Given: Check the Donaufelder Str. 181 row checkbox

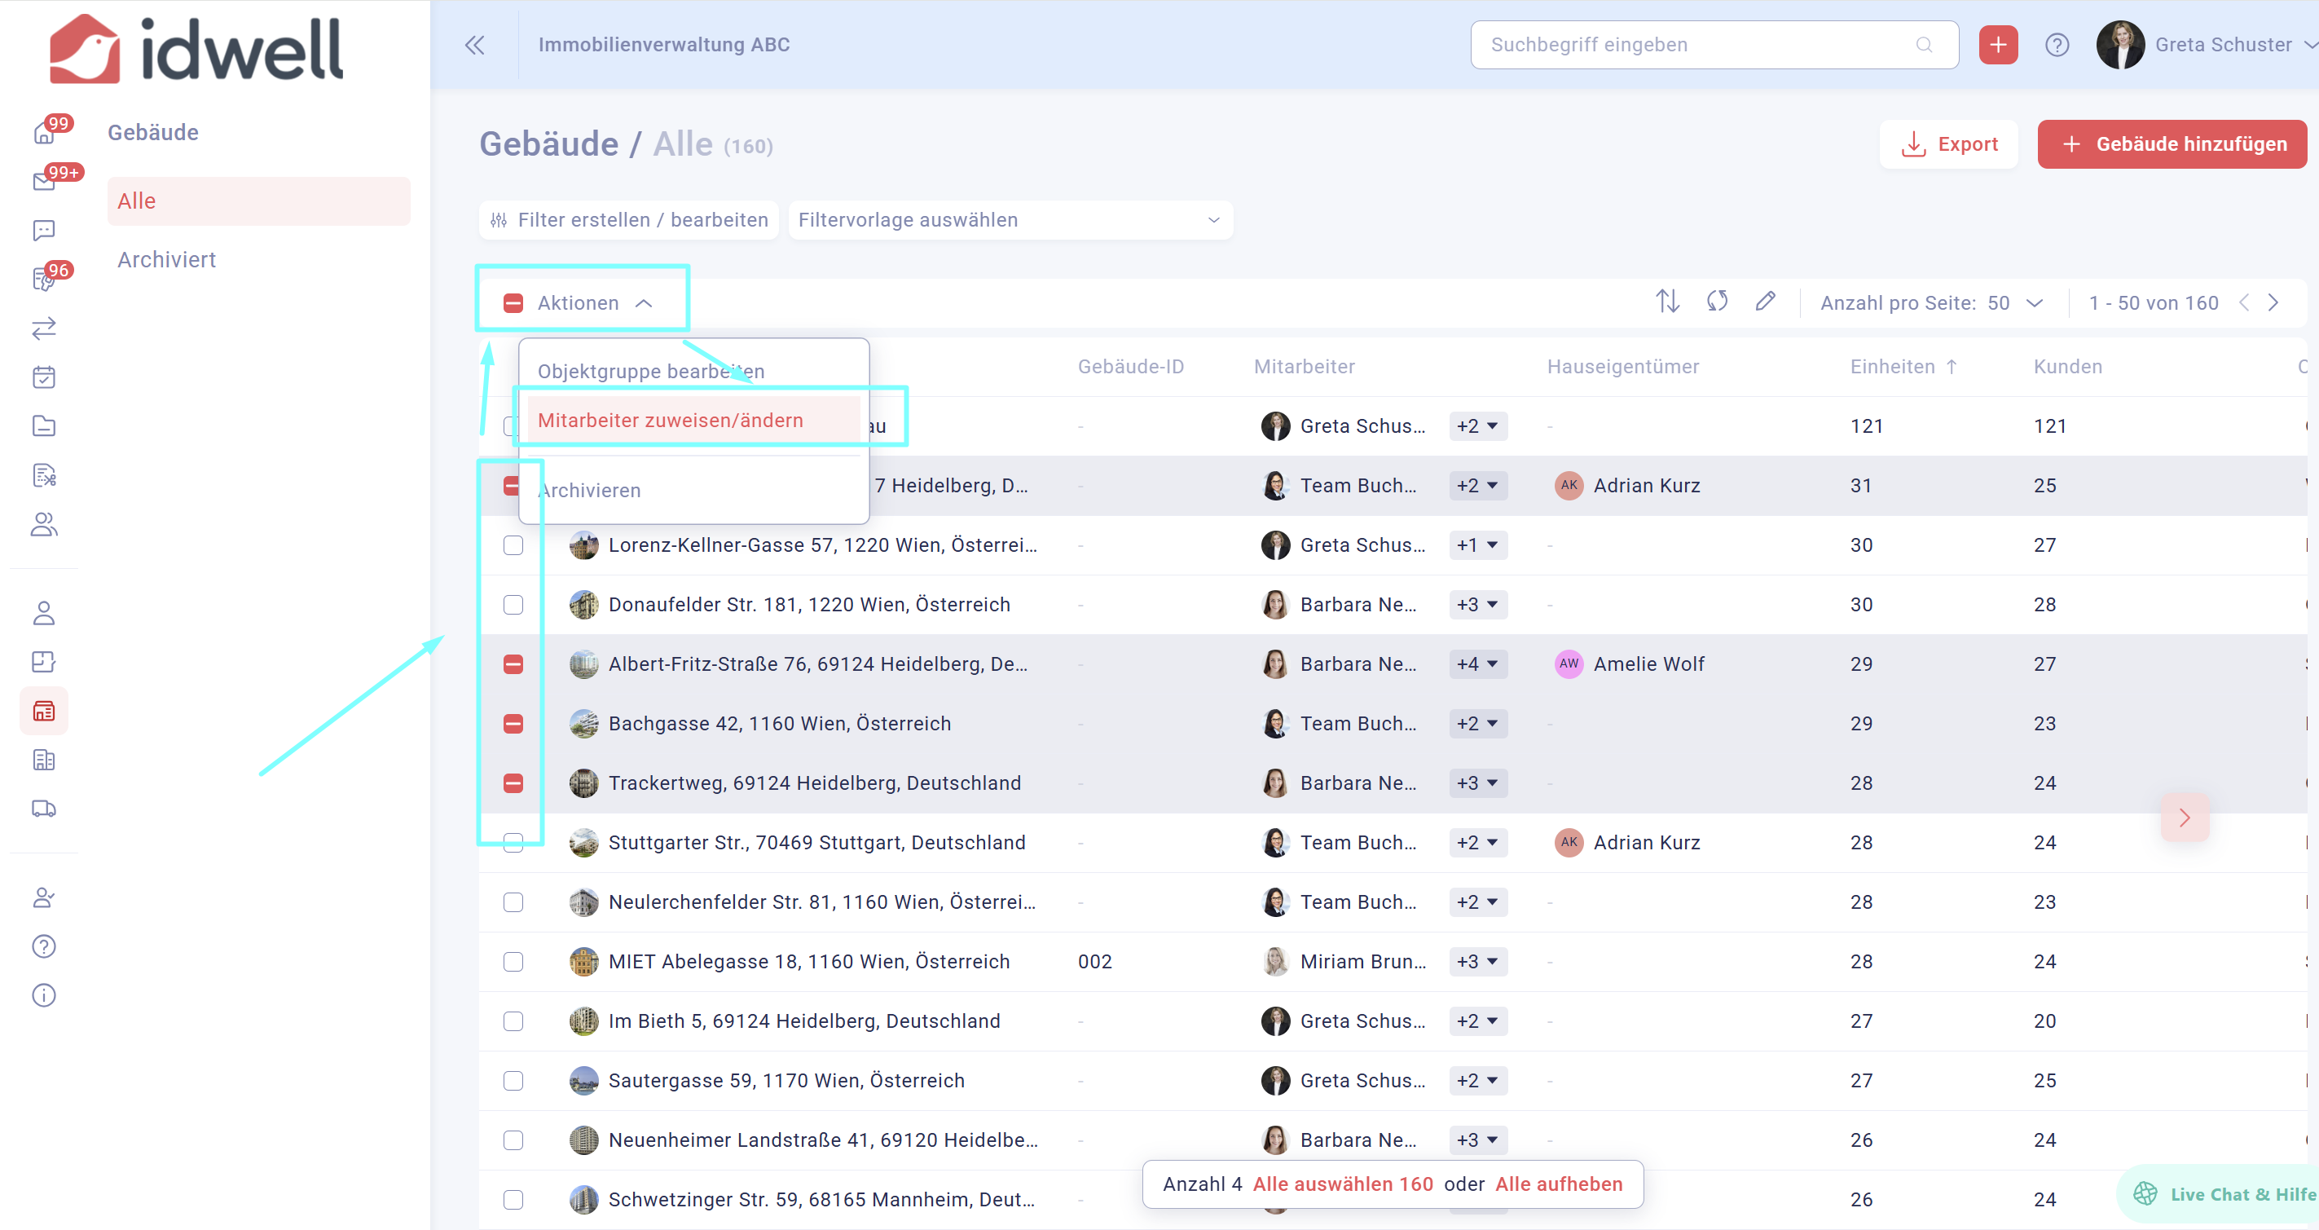Looking at the screenshot, I should (513, 605).
